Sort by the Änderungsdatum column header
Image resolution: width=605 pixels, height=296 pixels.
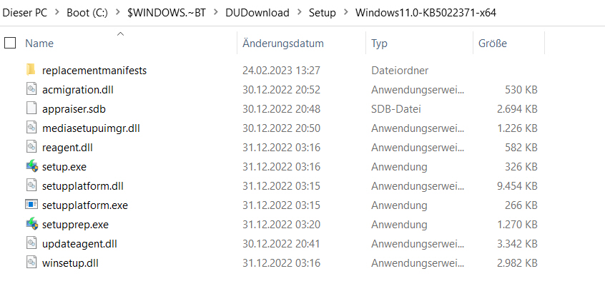pos(282,43)
